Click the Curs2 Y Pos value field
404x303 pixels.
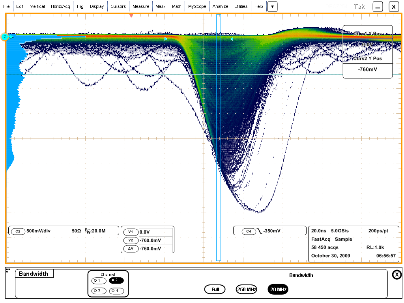367,70
